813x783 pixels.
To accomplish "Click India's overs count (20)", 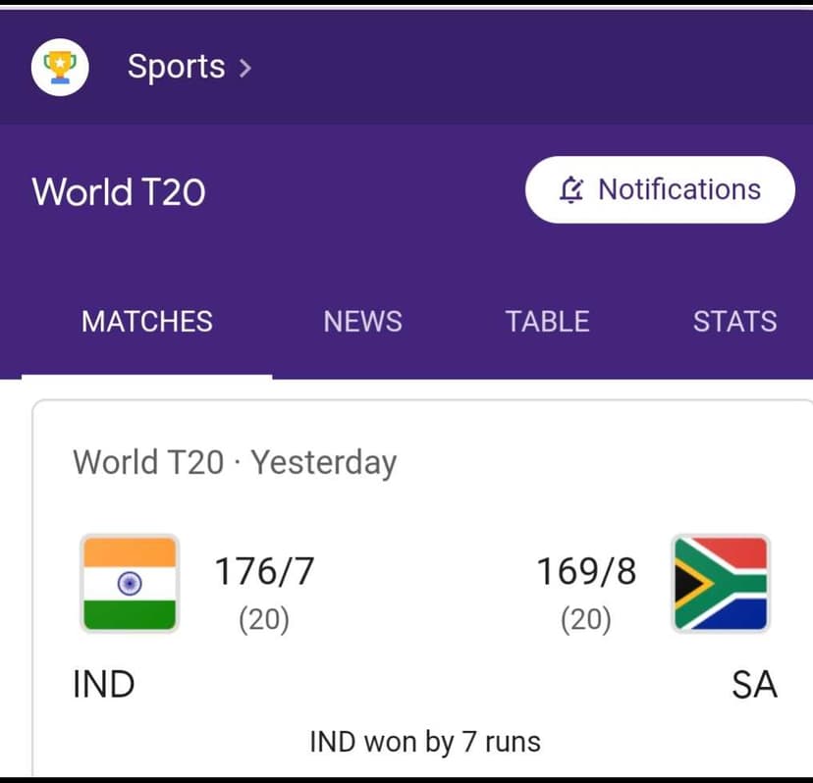I will (264, 620).
